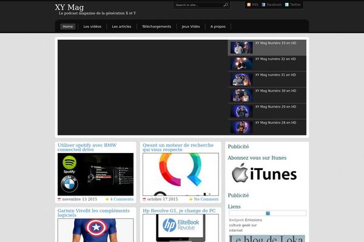Open the Facebook link text

tap(274, 5)
